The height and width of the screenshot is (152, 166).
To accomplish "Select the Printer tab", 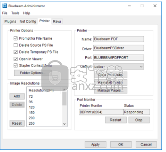I will coord(44,21).
